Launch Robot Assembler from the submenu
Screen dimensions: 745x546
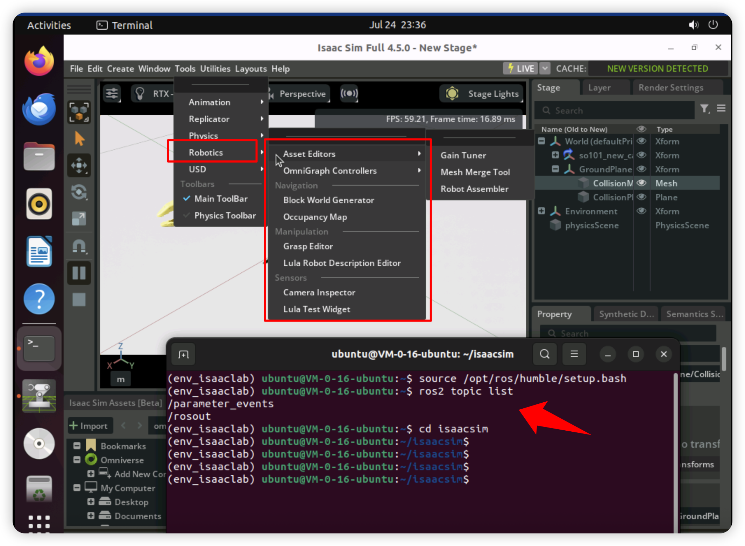click(474, 189)
